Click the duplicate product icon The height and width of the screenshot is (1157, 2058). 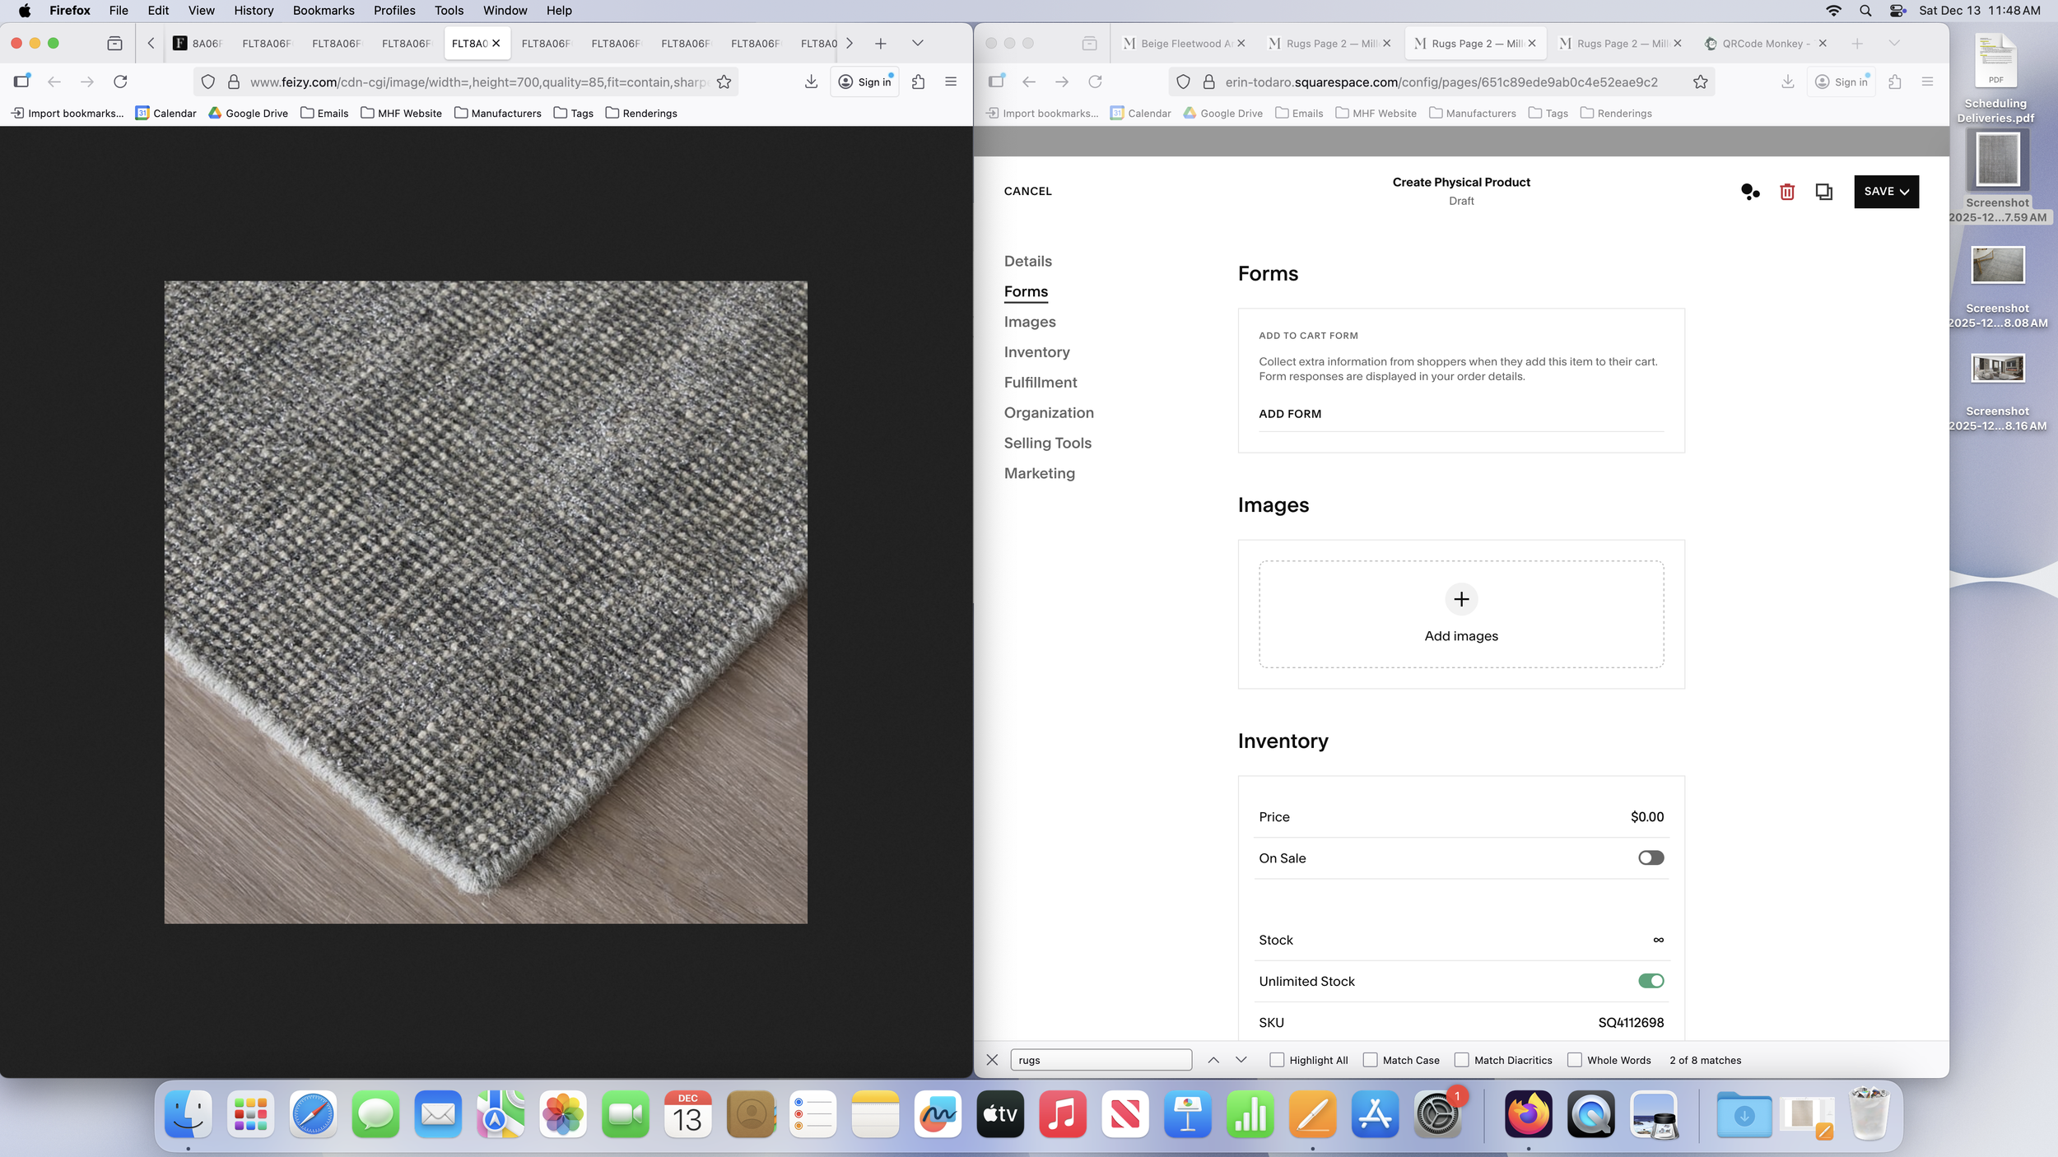(1823, 192)
